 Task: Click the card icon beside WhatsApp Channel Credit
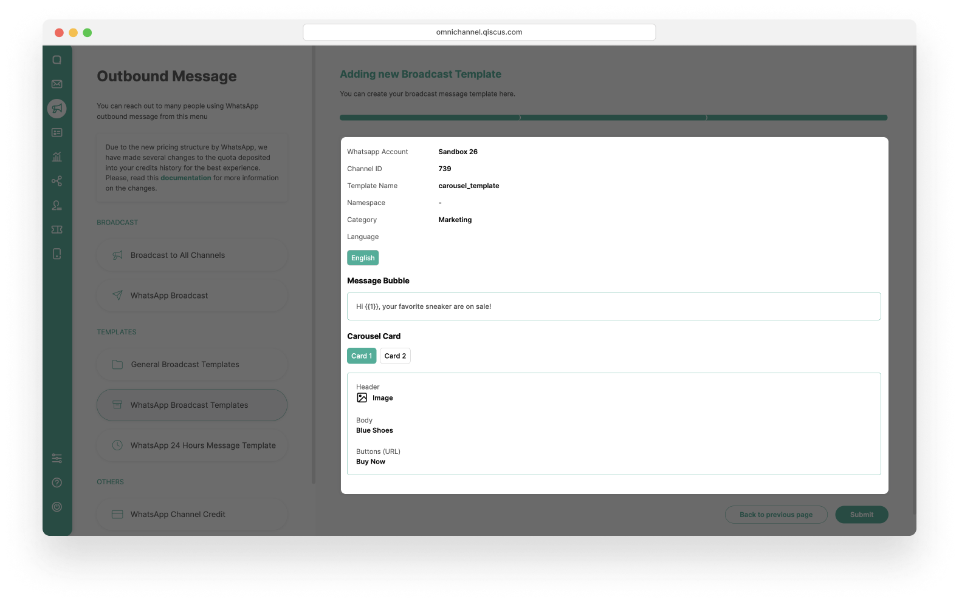(118, 515)
